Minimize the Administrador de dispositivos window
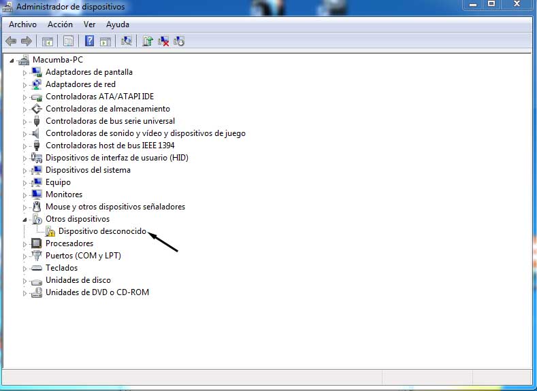This screenshot has width=537, height=391. [473, 5]
